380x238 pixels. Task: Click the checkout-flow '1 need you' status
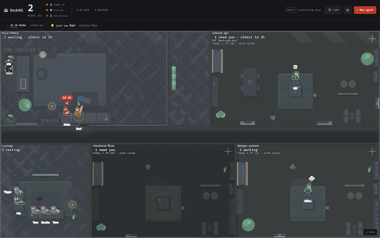[104, 150]
